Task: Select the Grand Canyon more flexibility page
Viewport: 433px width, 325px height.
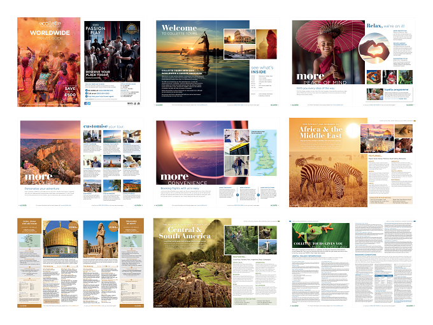Action: point(49,162)
